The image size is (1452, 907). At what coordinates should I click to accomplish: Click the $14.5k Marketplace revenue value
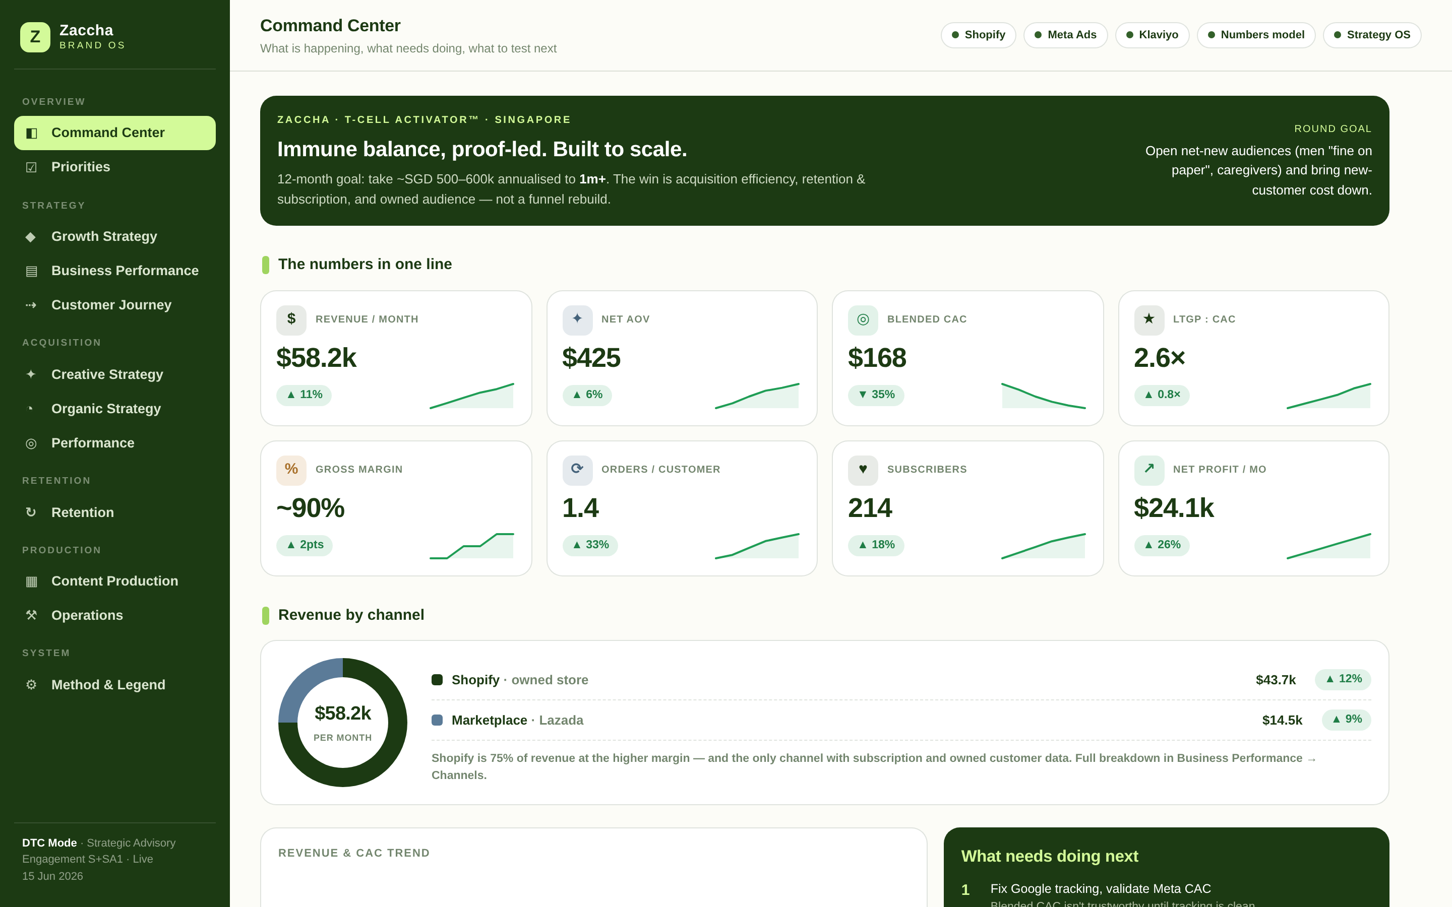pos(1282,721)
